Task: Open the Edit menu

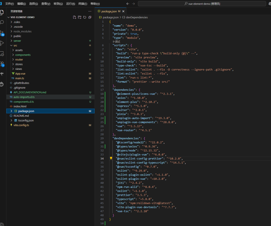Action: point(21,4)
